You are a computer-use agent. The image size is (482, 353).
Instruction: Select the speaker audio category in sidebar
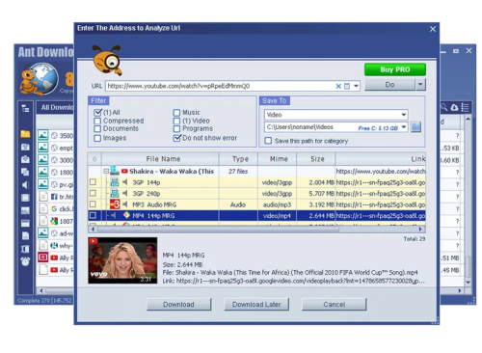click(x=25, y=185)
